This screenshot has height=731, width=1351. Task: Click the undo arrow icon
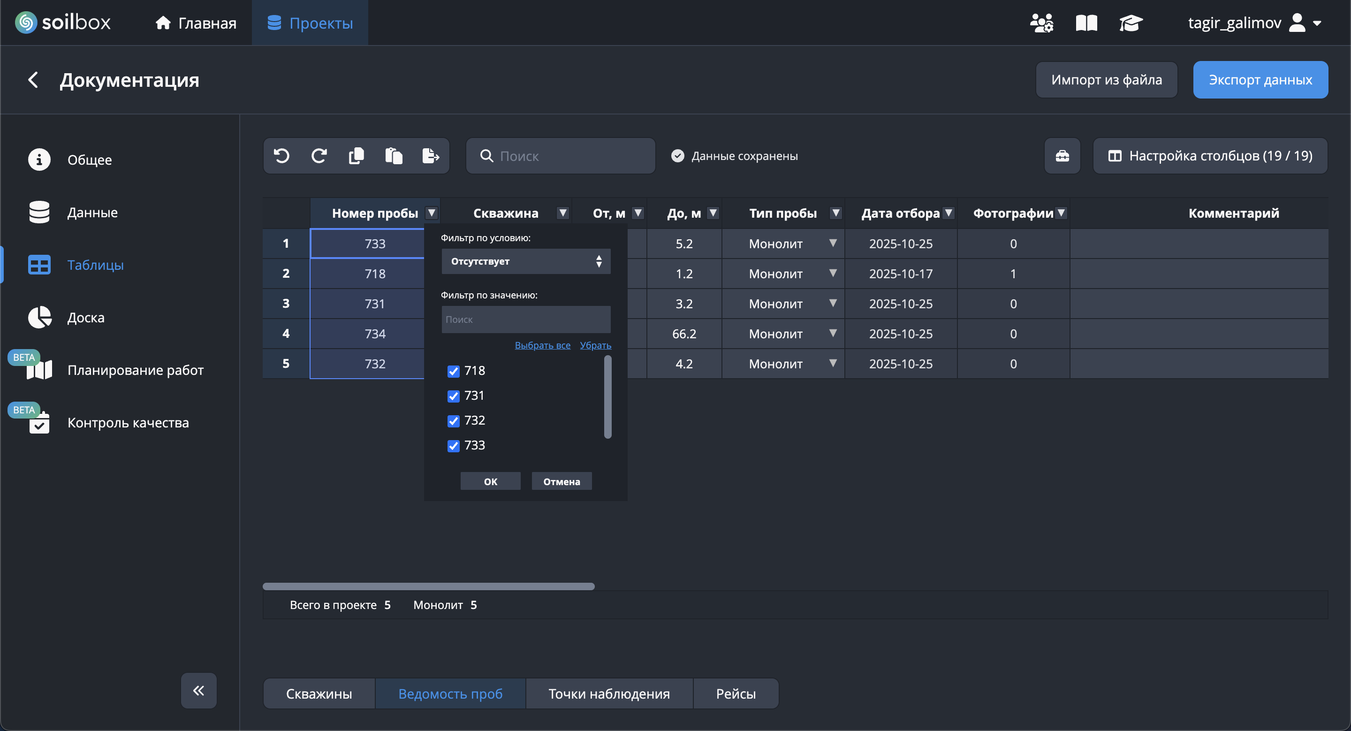click(x=281, y=156)
